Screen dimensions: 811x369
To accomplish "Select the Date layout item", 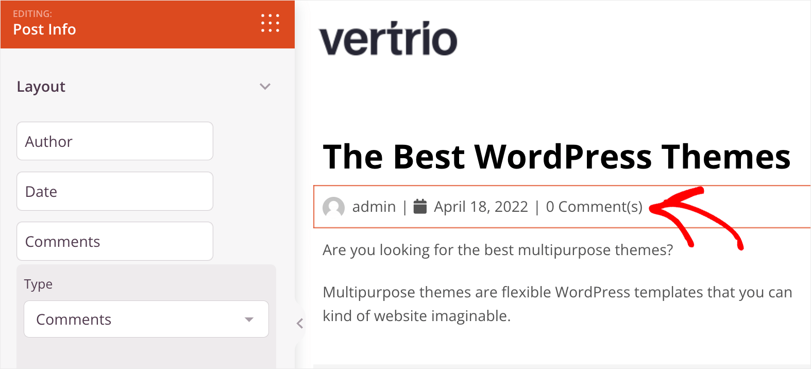I will [115, 191].
